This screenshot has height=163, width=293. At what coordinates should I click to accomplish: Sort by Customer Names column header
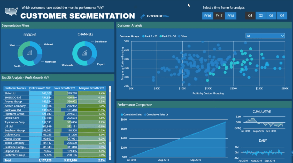15,88
